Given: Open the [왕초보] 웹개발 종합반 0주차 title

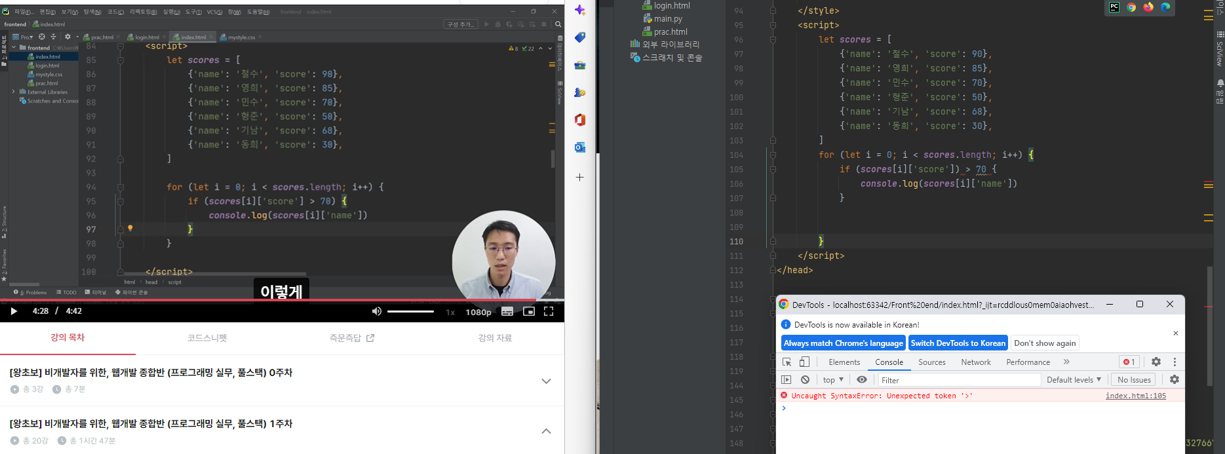Looking at the screenshot, I should tap(151, 373).
